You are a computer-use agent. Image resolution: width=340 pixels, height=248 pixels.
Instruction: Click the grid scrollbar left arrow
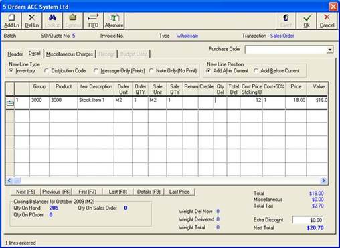point(9,180)
